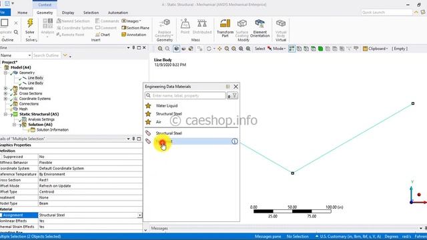
Task: Click the line body bottom vertex
Action: click(292, 173)
